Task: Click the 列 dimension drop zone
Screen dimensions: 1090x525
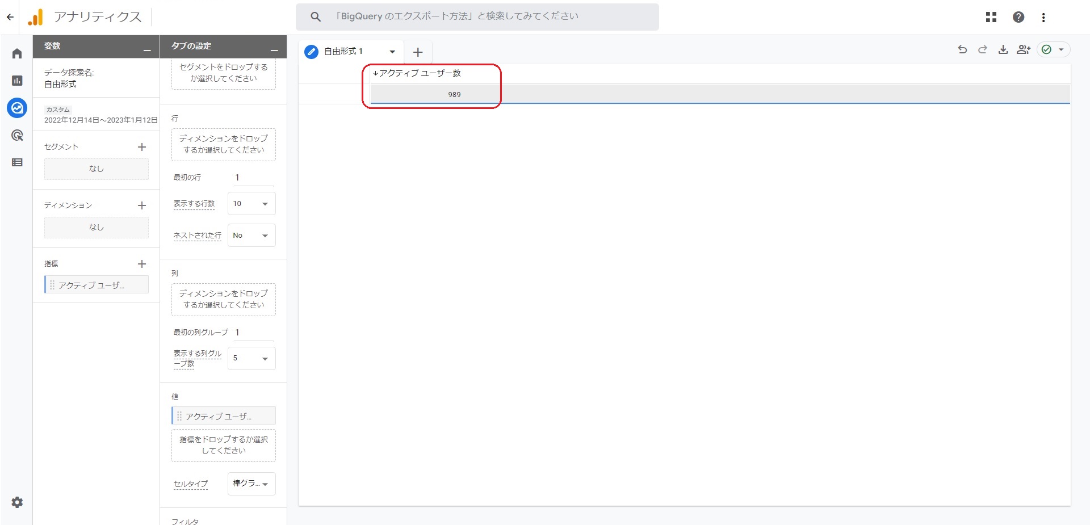Action: 224,299
